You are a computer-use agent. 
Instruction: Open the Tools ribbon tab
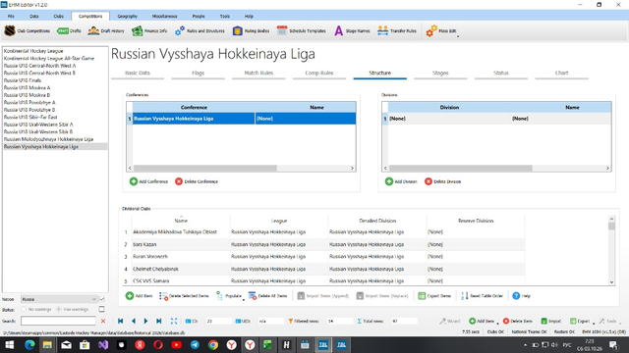click(x=225, y=16)
